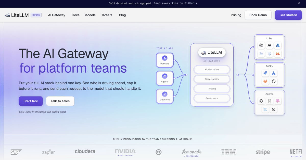Select the Governance pill in gateway diagram
Viewport: 306px width, 160px height.
[x=212, y=98]
